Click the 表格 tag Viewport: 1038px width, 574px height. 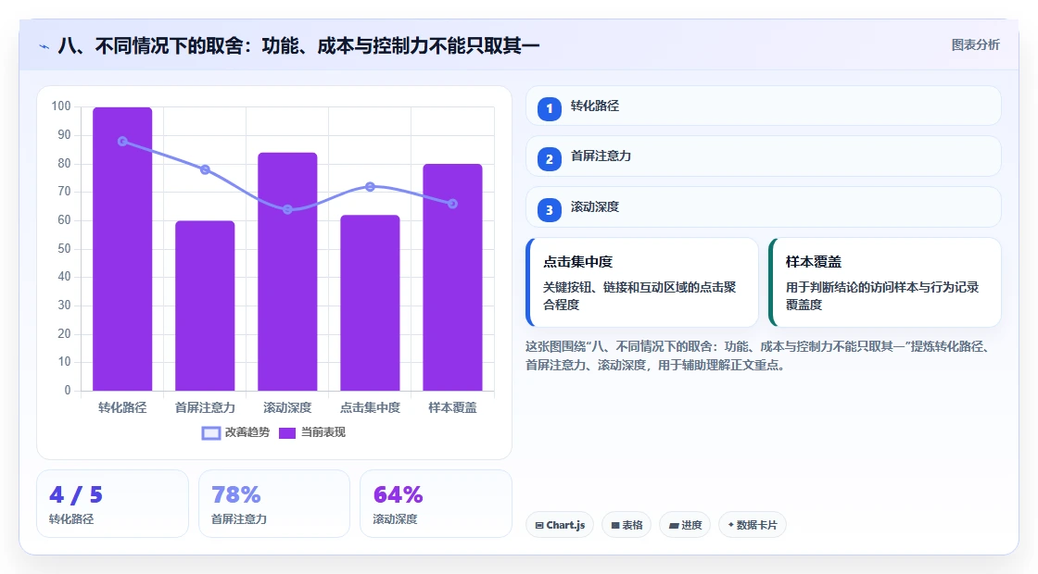pyautogui.click(x=627, y=525)
